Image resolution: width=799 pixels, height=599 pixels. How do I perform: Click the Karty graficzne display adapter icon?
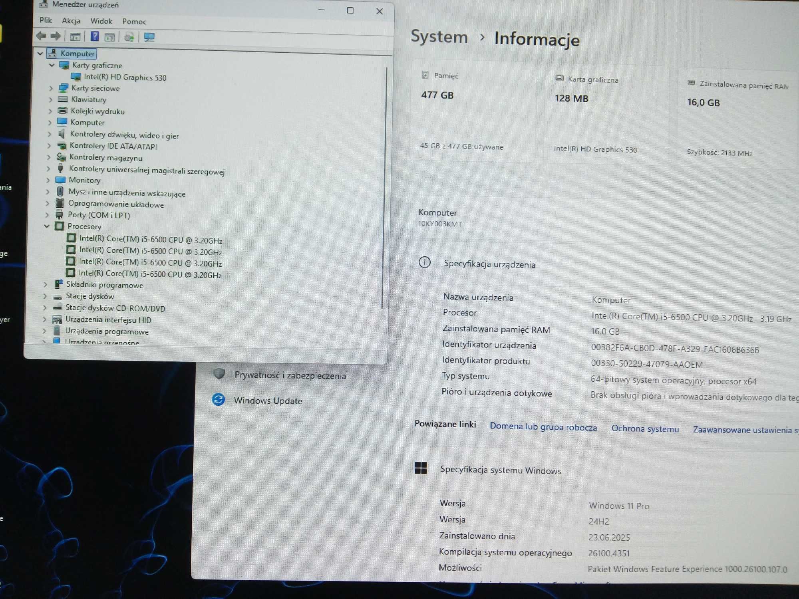(x=64, y=65)
